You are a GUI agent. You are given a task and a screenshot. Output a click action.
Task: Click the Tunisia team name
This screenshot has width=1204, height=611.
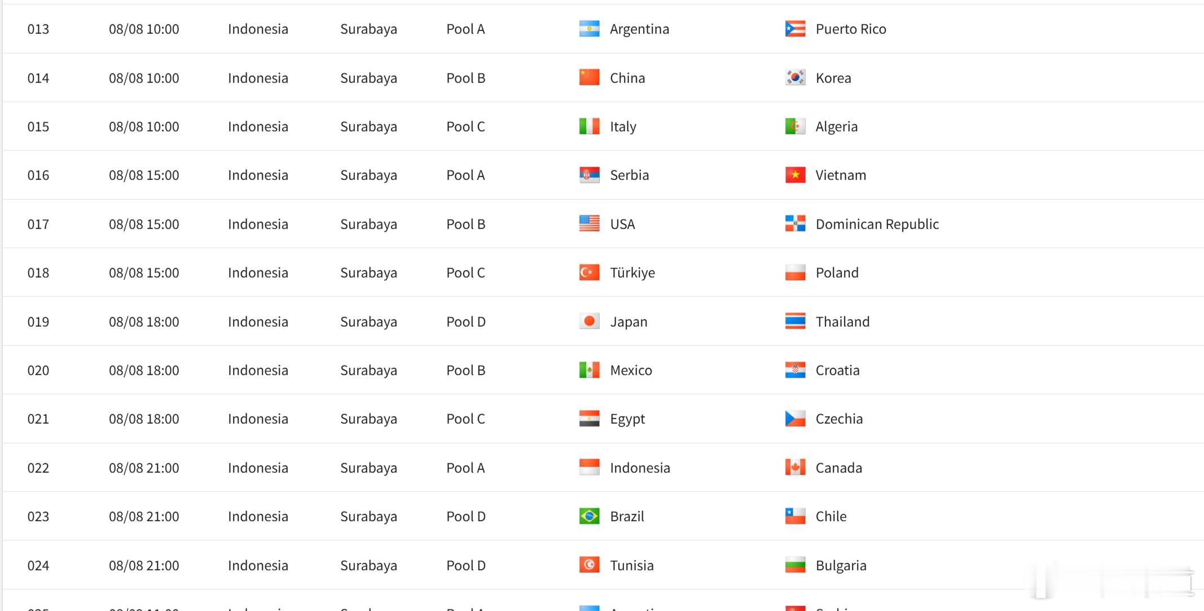pyautogui.click(x=632, y=565)
